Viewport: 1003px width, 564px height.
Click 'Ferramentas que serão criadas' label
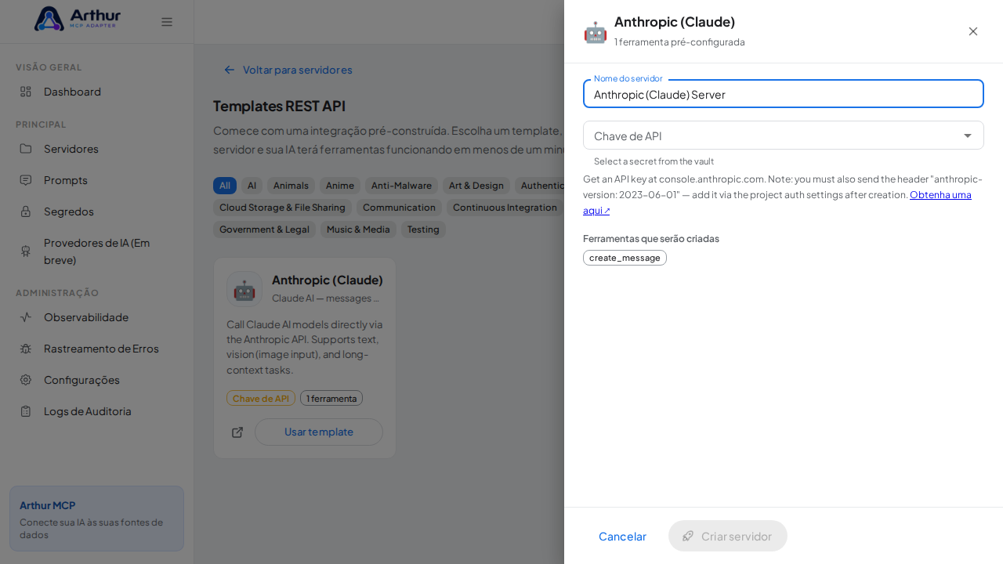(x=651, y=239)
